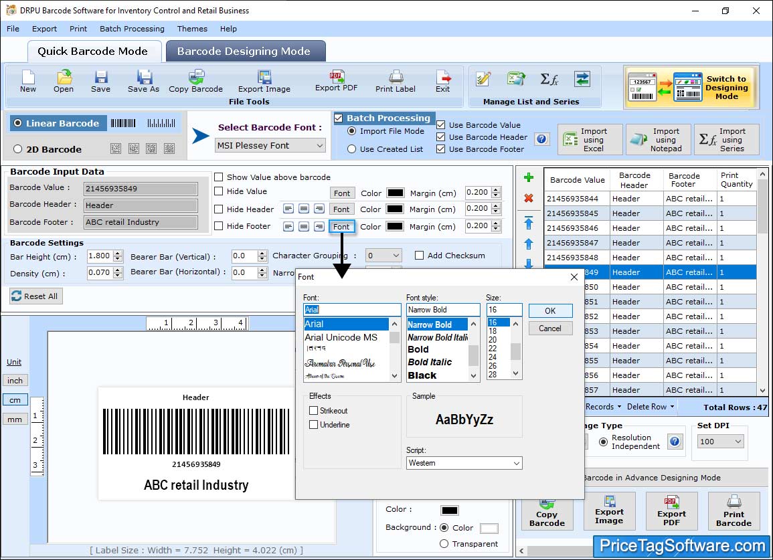
Task: Align header text left
Action: [288, 209]
